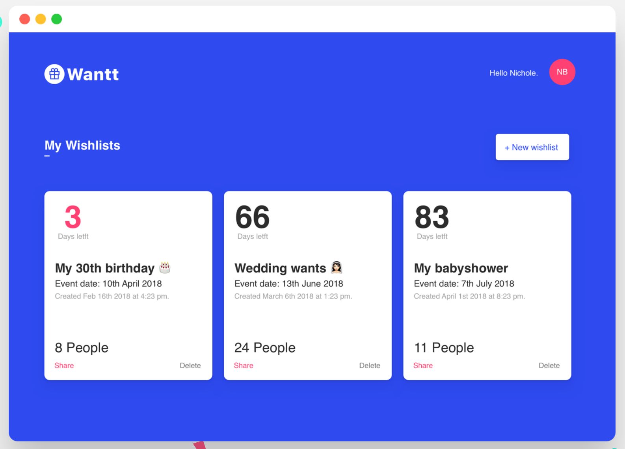625x449 pixels.
Task: Click the Wantt gift box logo icon
Action: coord(54,74)
